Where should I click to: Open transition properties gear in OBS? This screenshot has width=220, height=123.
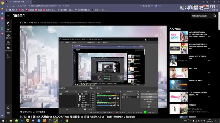138,94
